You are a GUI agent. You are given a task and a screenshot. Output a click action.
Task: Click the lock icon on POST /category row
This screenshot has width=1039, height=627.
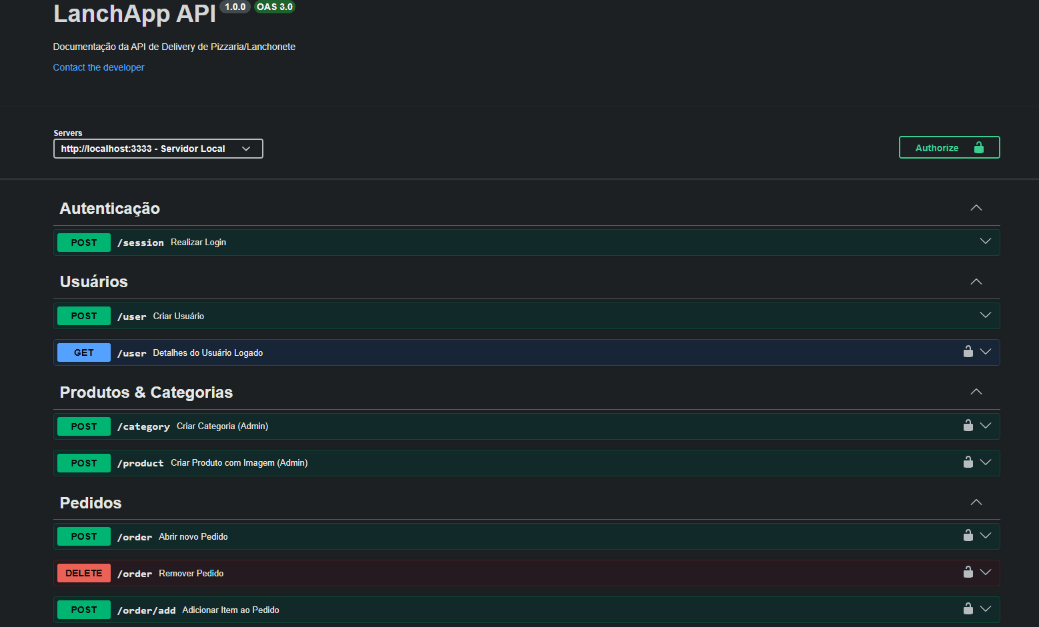[x=968, y=426]
